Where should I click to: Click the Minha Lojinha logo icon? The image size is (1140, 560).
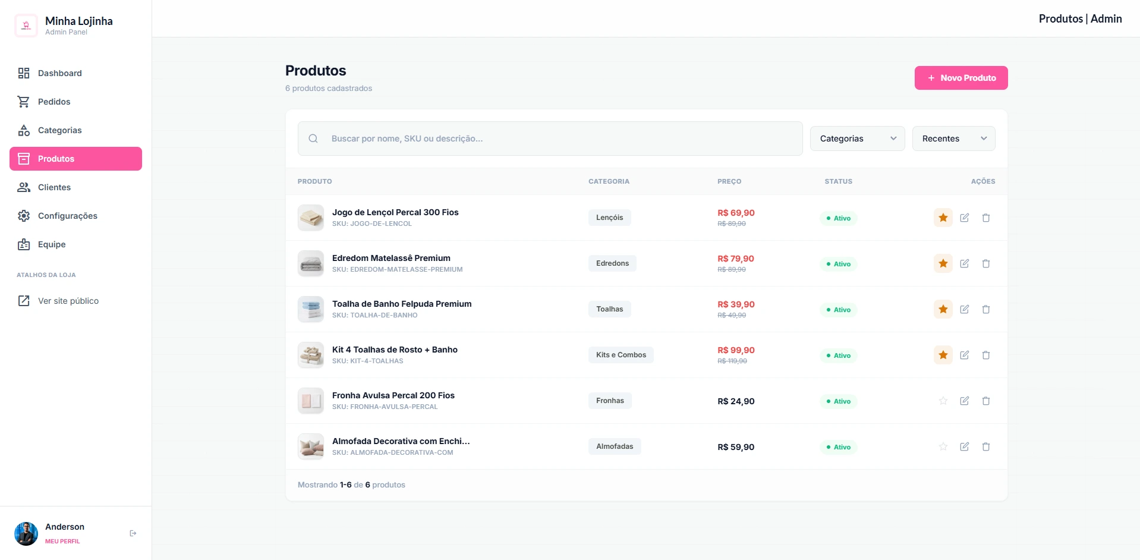[x=26, y=26]
